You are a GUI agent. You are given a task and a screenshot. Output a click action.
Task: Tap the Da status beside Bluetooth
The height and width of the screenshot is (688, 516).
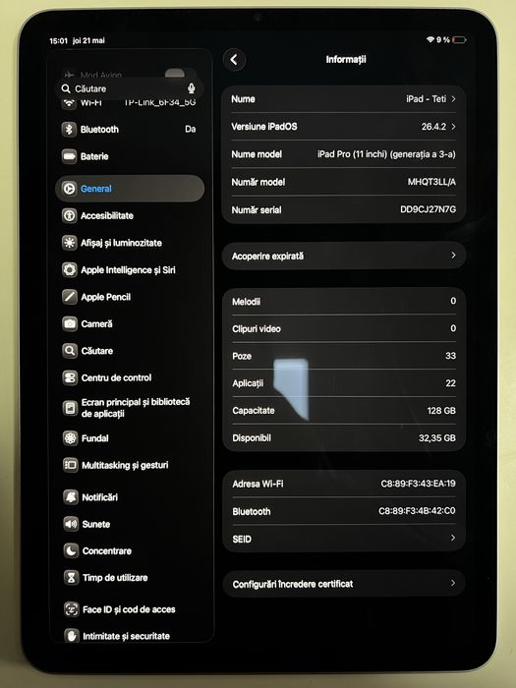(x=190, y=129)
